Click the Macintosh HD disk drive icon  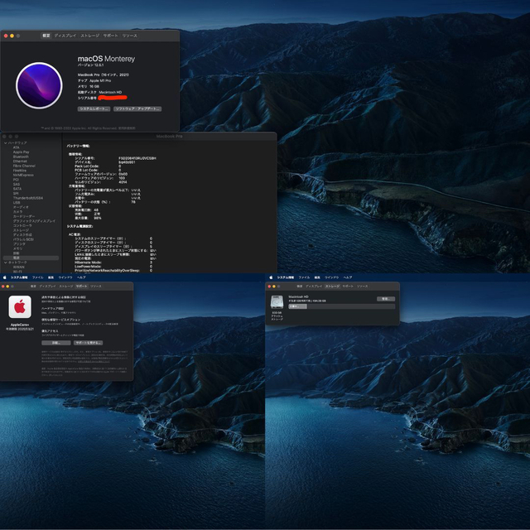click(277, 301)
